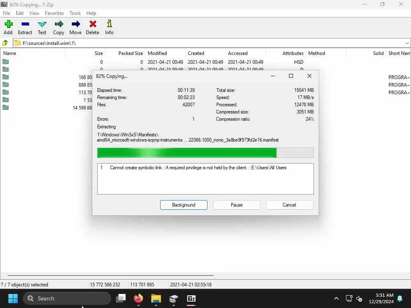Open the File menu
Image resolution: width=411 pixels, height=308 pixels.
[6, 13]
